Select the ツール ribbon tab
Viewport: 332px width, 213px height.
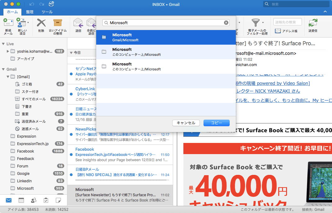click(x=47, y=12)
